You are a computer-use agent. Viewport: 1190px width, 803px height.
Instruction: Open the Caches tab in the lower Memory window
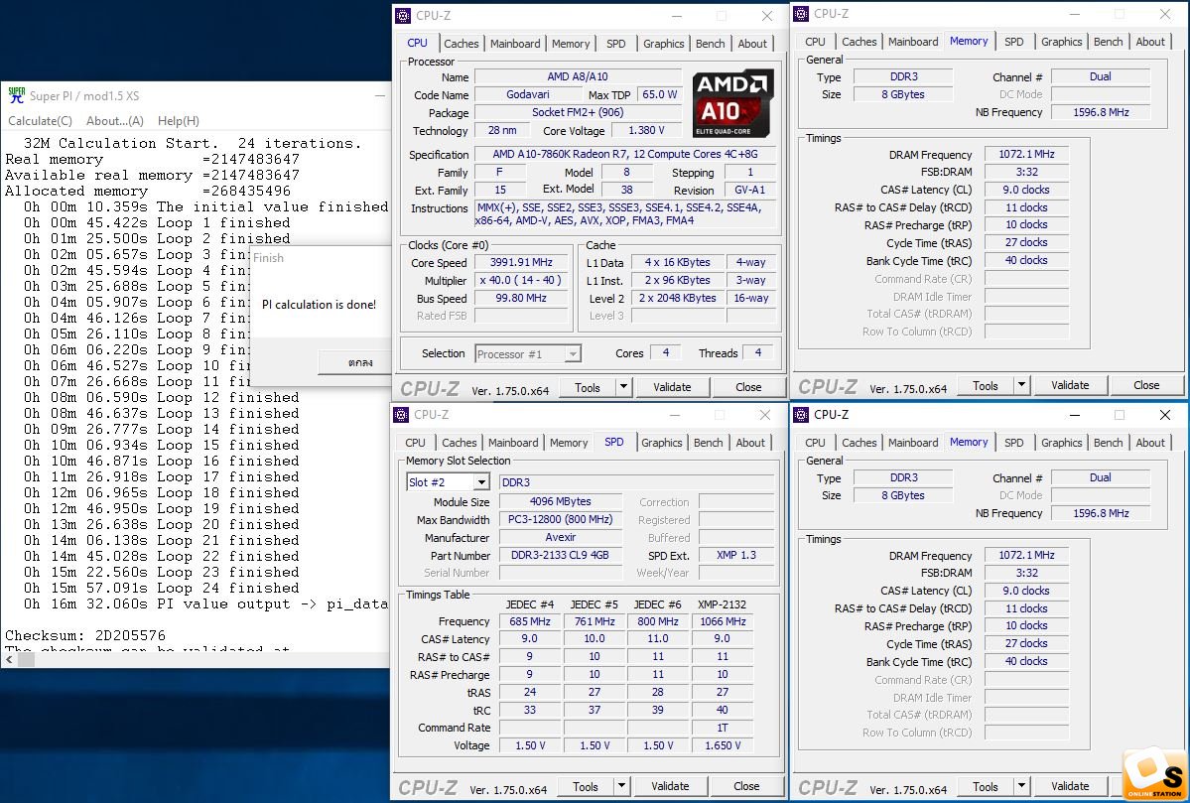click(859, 443)
